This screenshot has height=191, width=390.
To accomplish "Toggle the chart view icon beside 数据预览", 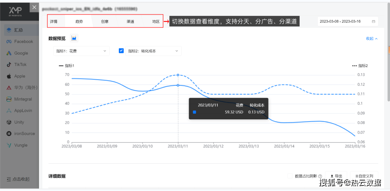I will [x=74, y=38].
